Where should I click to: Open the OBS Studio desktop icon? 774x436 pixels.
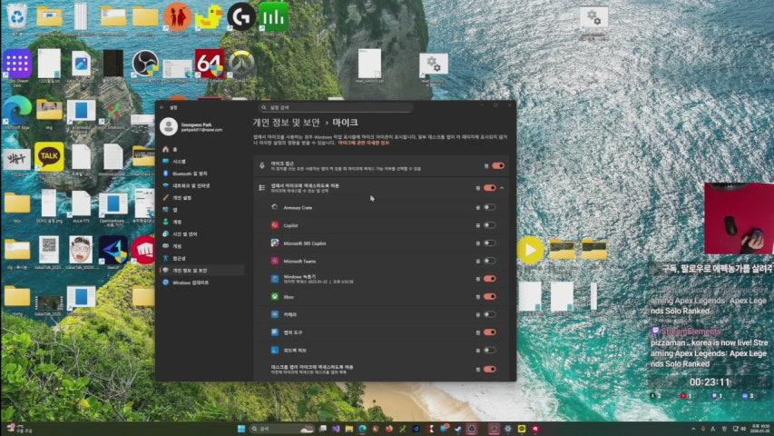[x=145, y=64]
